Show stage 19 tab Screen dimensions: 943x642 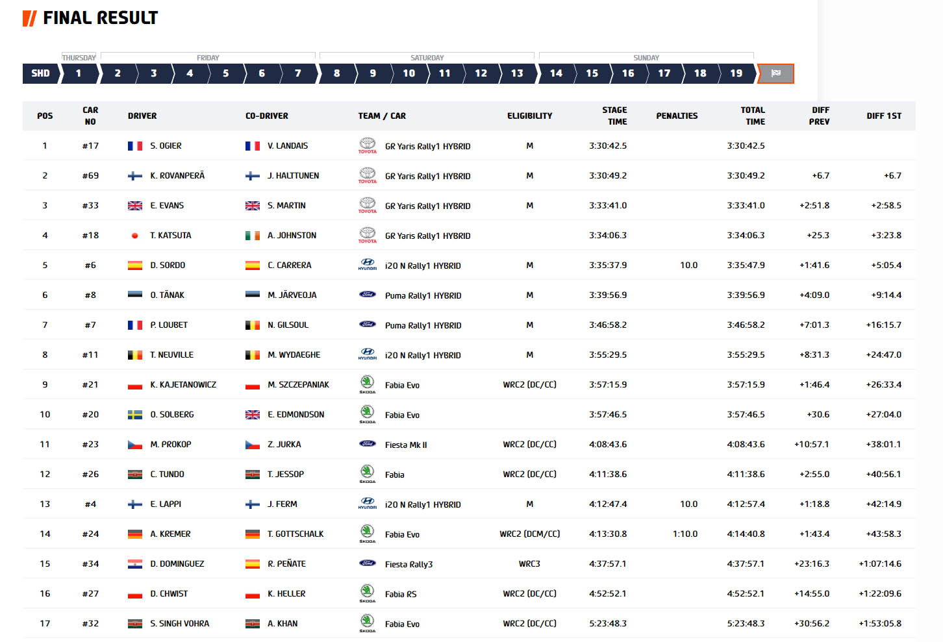coord(736,73)
